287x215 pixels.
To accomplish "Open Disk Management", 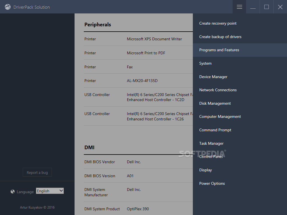I will tap(240, 103).
